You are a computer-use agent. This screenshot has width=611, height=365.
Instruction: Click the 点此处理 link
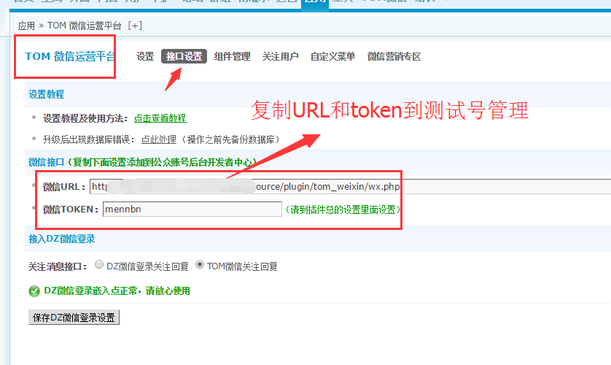(x=159, y=139)
